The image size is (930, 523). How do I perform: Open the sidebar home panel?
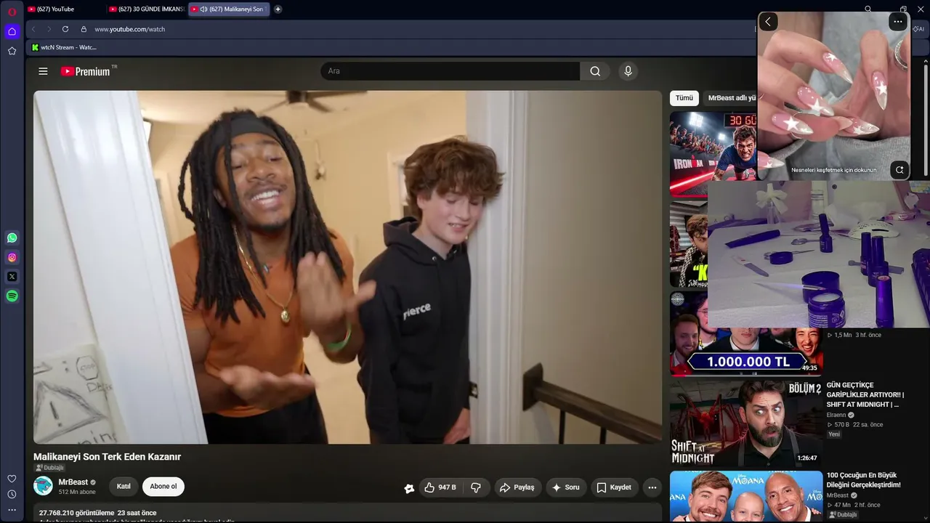pyautogui.click(x=12, y=31)
